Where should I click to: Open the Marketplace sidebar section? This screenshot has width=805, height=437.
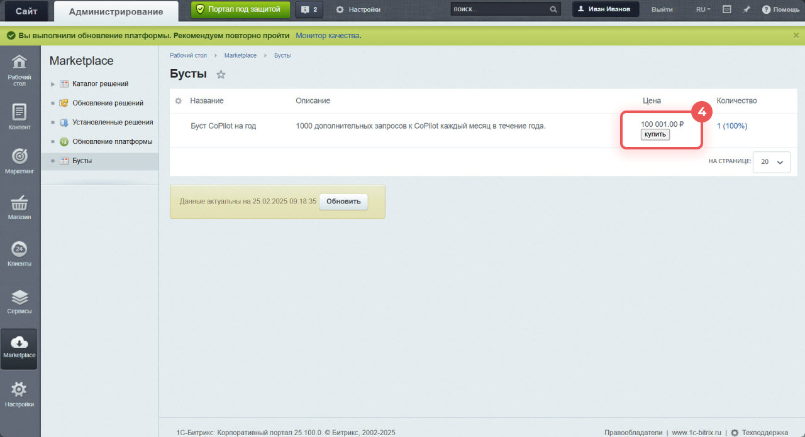pos(19,348)
